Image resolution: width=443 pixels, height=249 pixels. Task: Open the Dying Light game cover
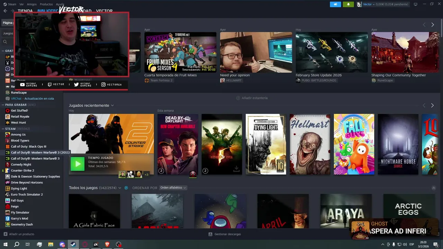tap(266, 144)
